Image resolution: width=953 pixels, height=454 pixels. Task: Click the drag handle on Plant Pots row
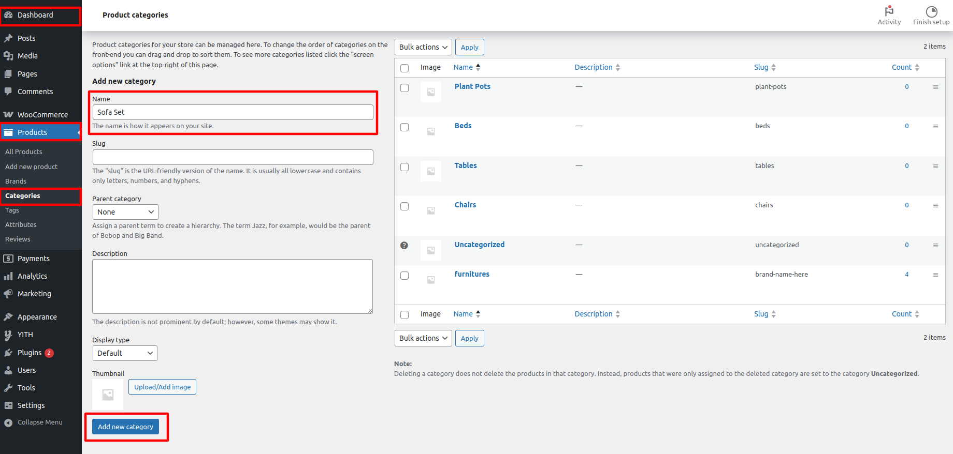tap(935, 87)
